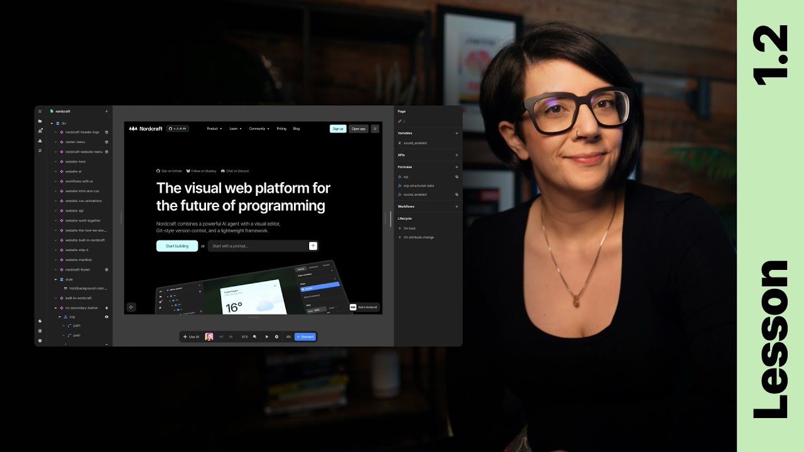Click the lightning toggle on no-secondary-button
804x452 pixels.
pyautogui.click(x=106, y=306)
